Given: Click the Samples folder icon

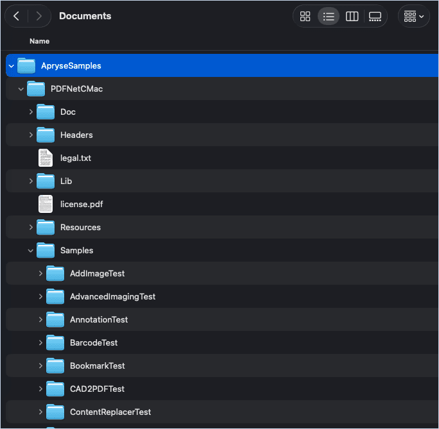Looking at the screenshot, I should [46, 250].
